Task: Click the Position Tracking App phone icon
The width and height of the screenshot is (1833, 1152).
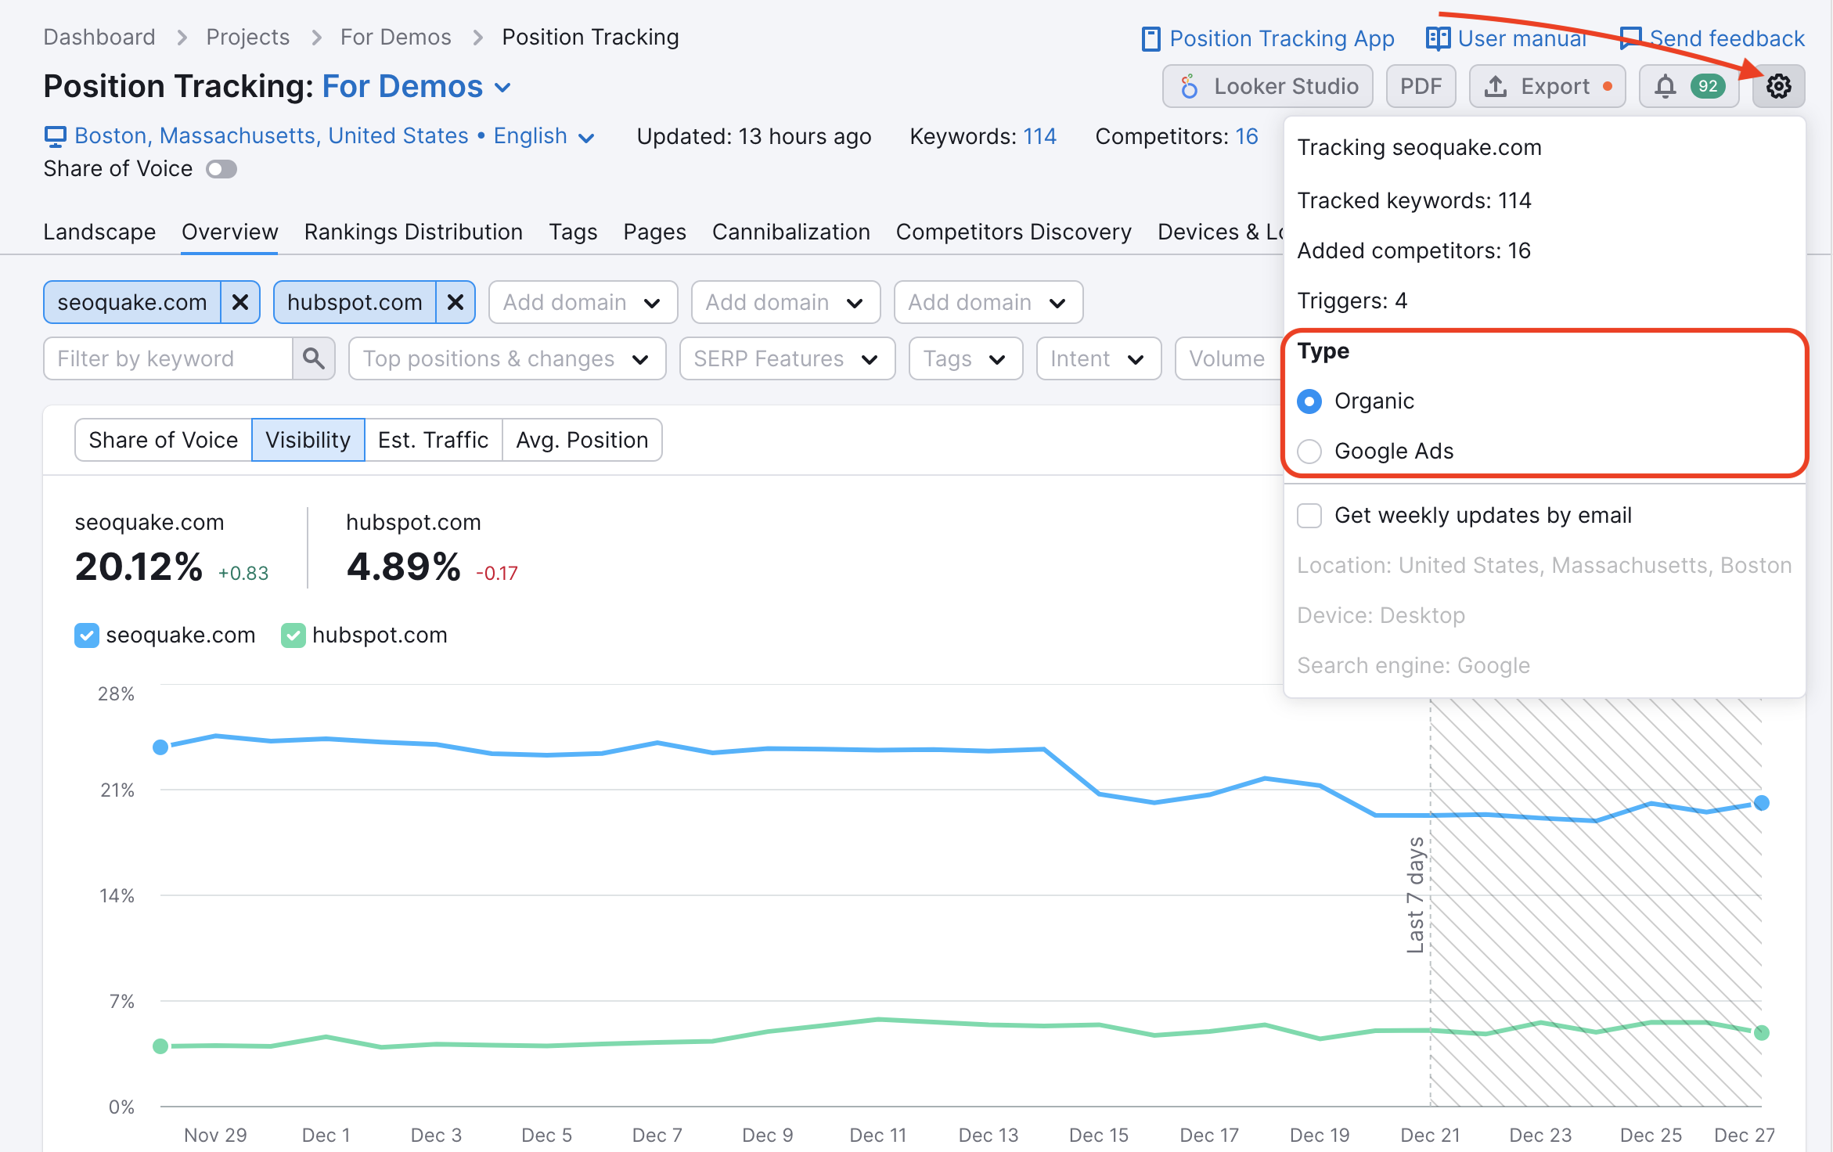Action: pos(1151,38)
